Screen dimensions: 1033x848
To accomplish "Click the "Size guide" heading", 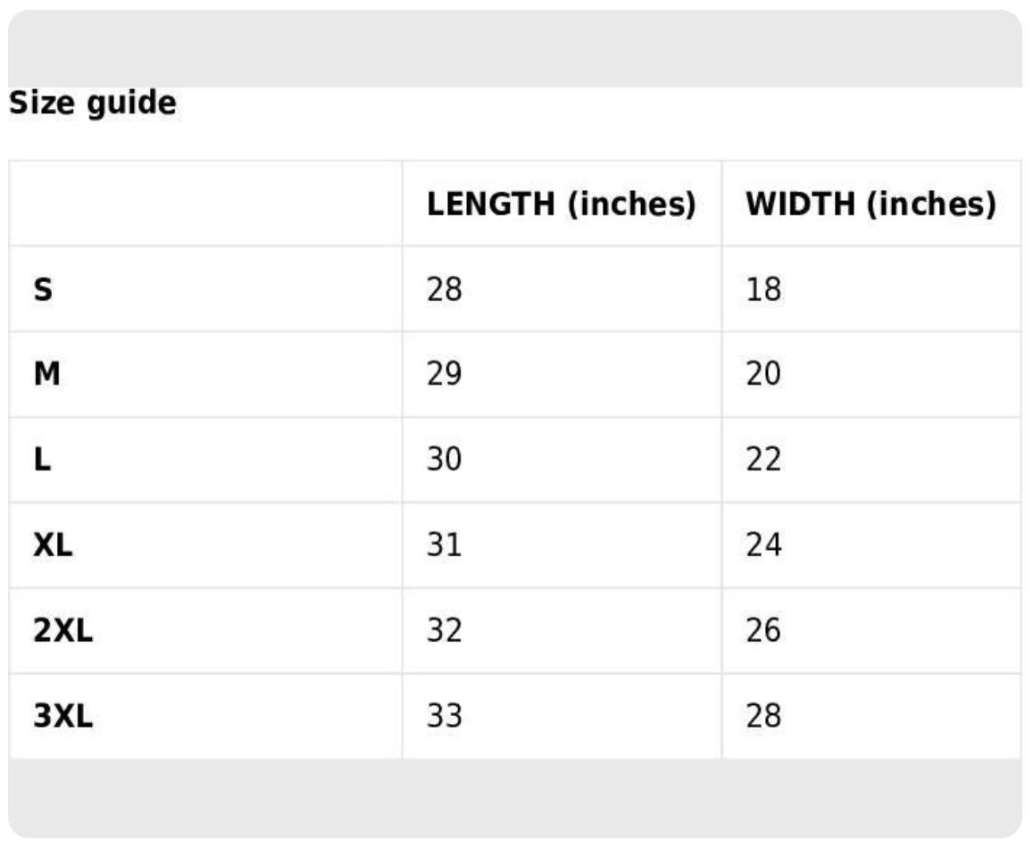I will tap(93, 104).
